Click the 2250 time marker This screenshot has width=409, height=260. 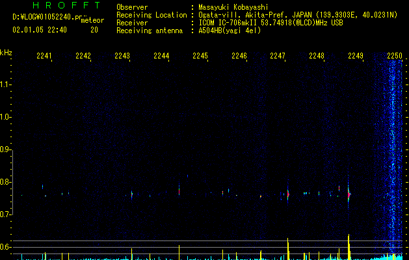395,56
